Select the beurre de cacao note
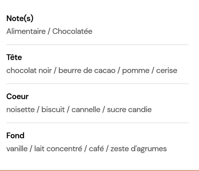 [87, 70]
